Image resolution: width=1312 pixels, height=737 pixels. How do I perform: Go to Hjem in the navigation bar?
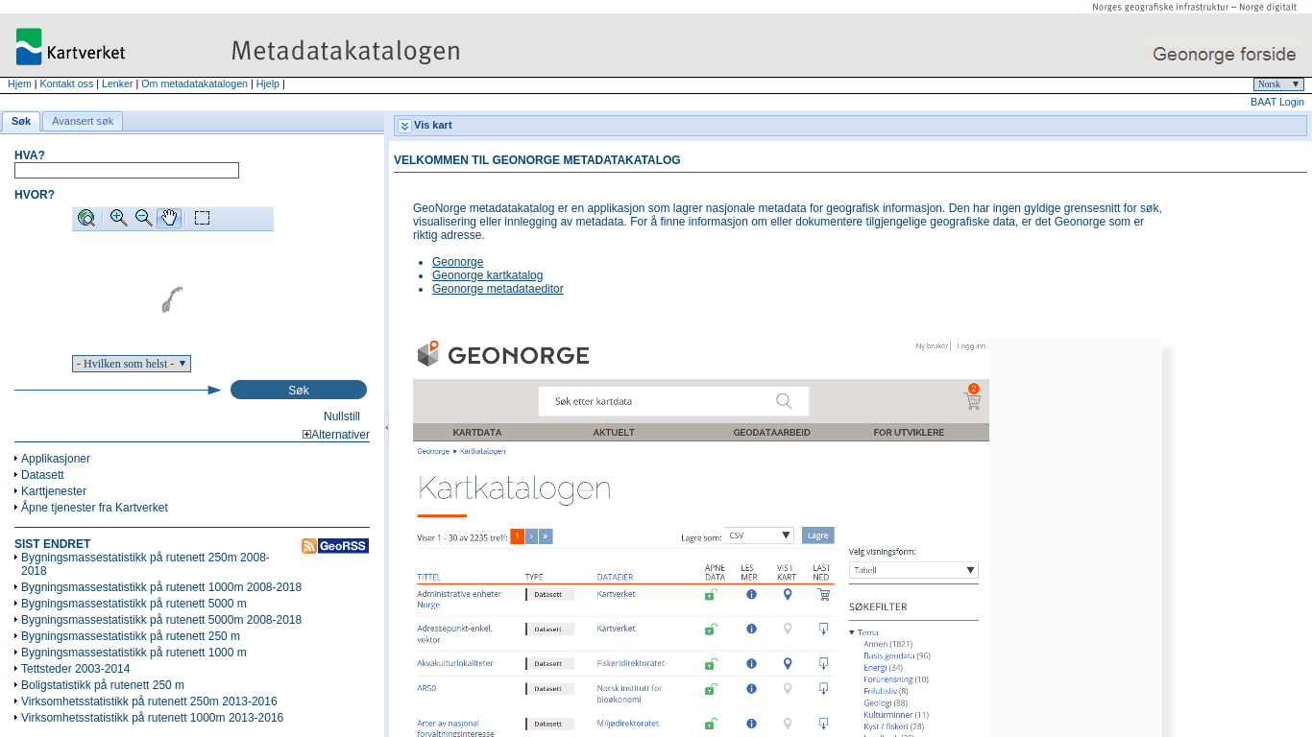(x=19, y=83)
